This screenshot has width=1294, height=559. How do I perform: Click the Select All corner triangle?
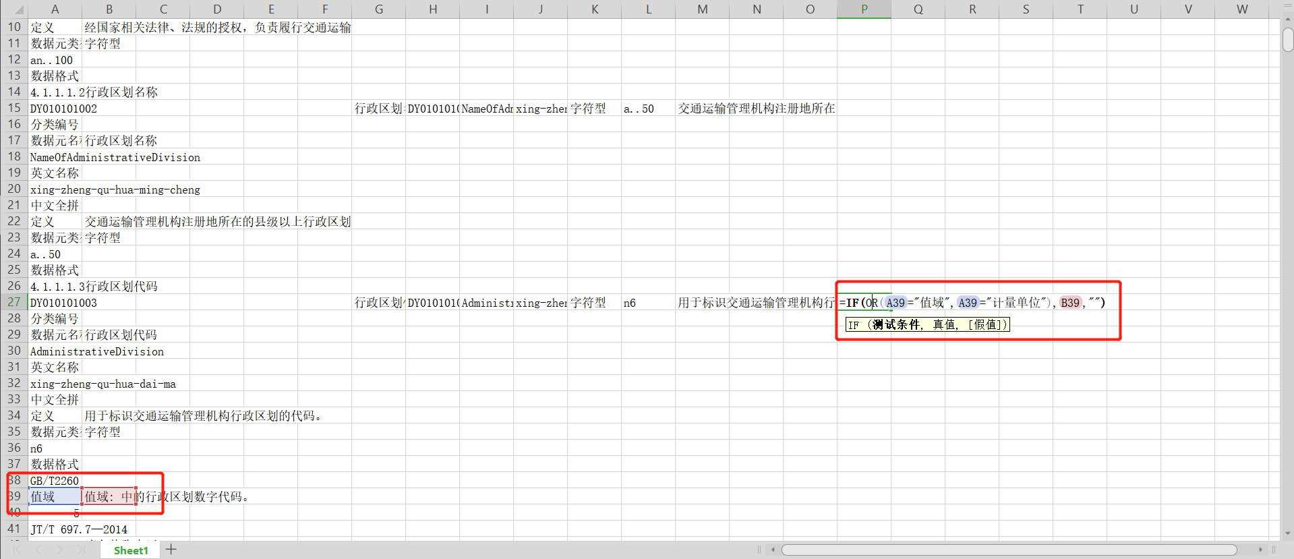pos(18,9)
